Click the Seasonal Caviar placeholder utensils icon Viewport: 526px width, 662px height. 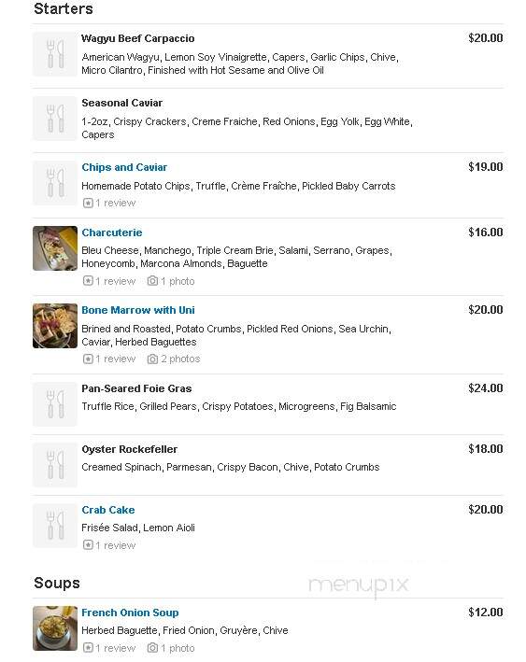click(x=55, y=119)
